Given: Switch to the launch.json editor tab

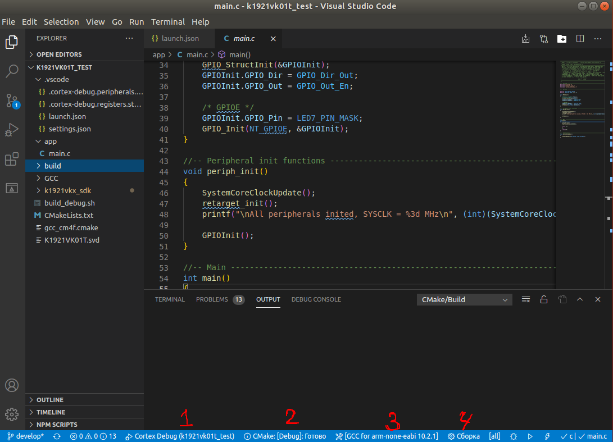Looking at the screenshot, I should [x=179, y=39].
